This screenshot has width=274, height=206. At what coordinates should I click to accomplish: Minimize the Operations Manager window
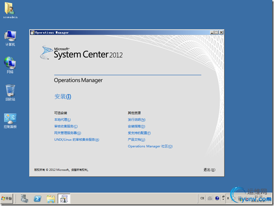[212, 32]
